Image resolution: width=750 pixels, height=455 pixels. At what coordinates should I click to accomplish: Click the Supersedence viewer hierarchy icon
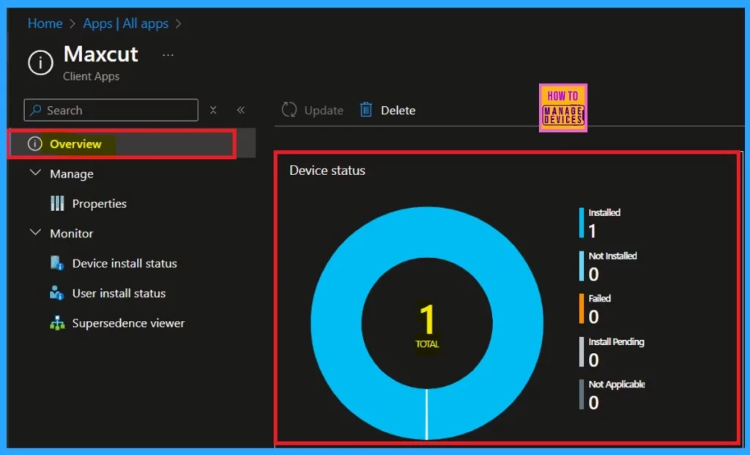click(x=57, y=323)
